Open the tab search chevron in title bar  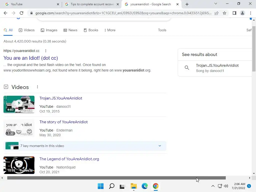pos(216,3)
